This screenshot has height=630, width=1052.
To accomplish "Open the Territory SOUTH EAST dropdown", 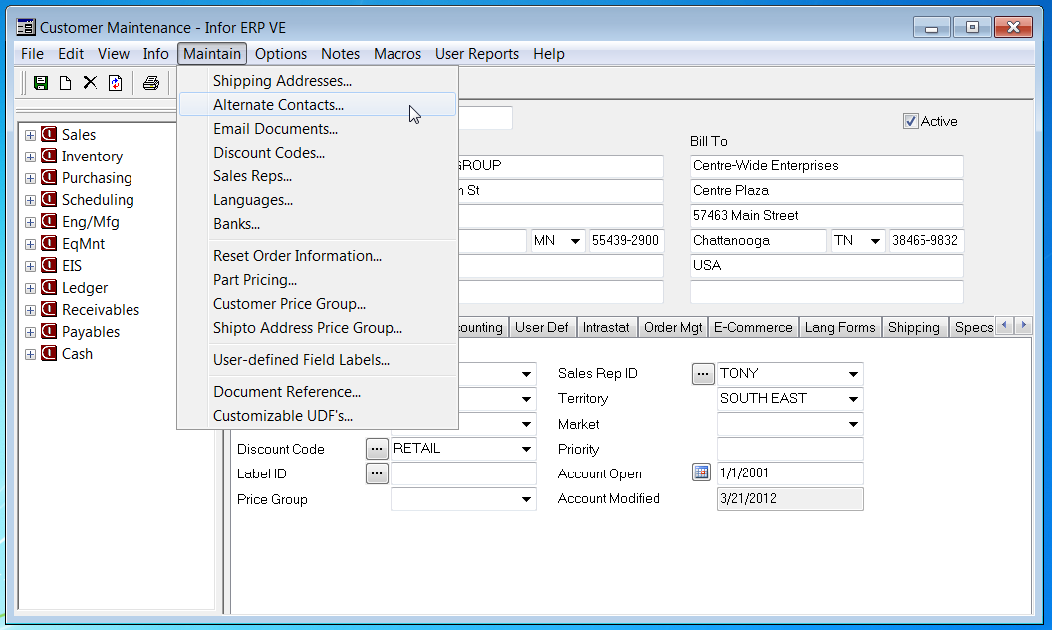I will click(x=853, y=399).
